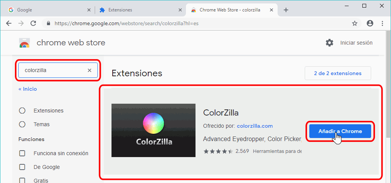Reload the page with refresh icon
This screenshot has height=183, width=391.
tap(33, 23)
